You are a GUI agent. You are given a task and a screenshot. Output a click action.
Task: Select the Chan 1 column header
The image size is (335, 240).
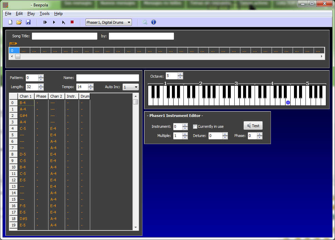coord(26,96)
